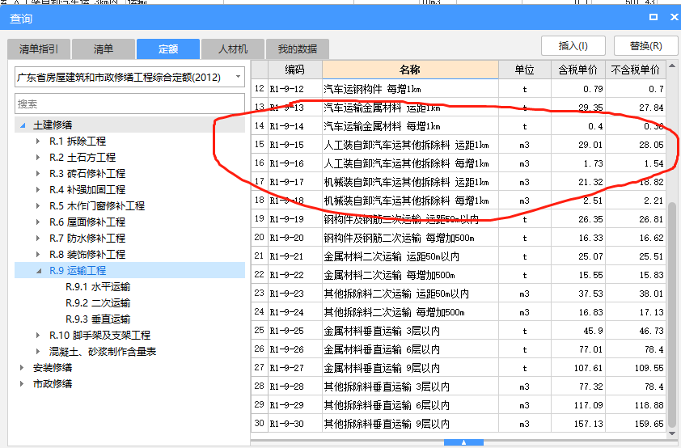Click the 157.13 price cell

click(x=578, y=424)
